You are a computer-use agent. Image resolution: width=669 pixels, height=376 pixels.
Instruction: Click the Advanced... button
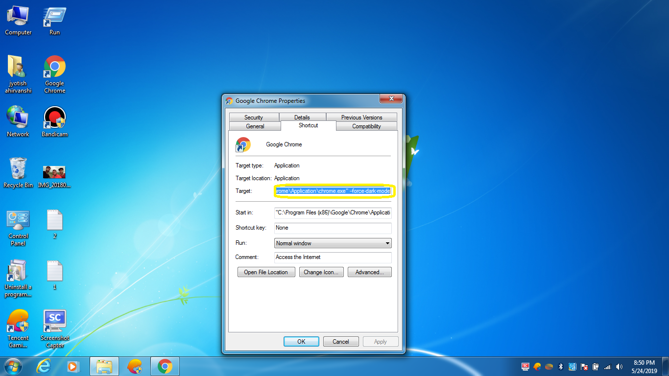(x=370, y=272)
